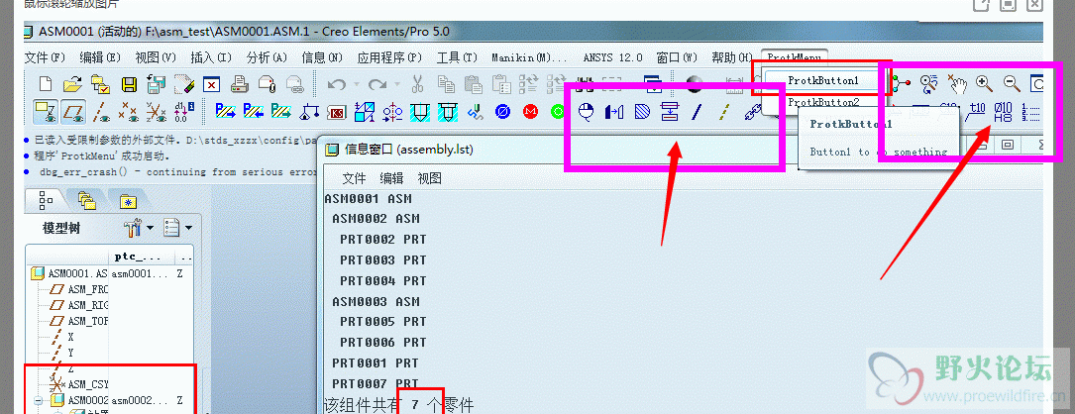Click ASM0003 ASM line in info window

(376, 302)
